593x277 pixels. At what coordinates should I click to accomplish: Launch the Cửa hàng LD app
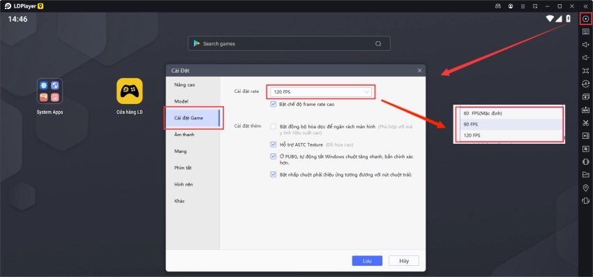tap(129, 91)
